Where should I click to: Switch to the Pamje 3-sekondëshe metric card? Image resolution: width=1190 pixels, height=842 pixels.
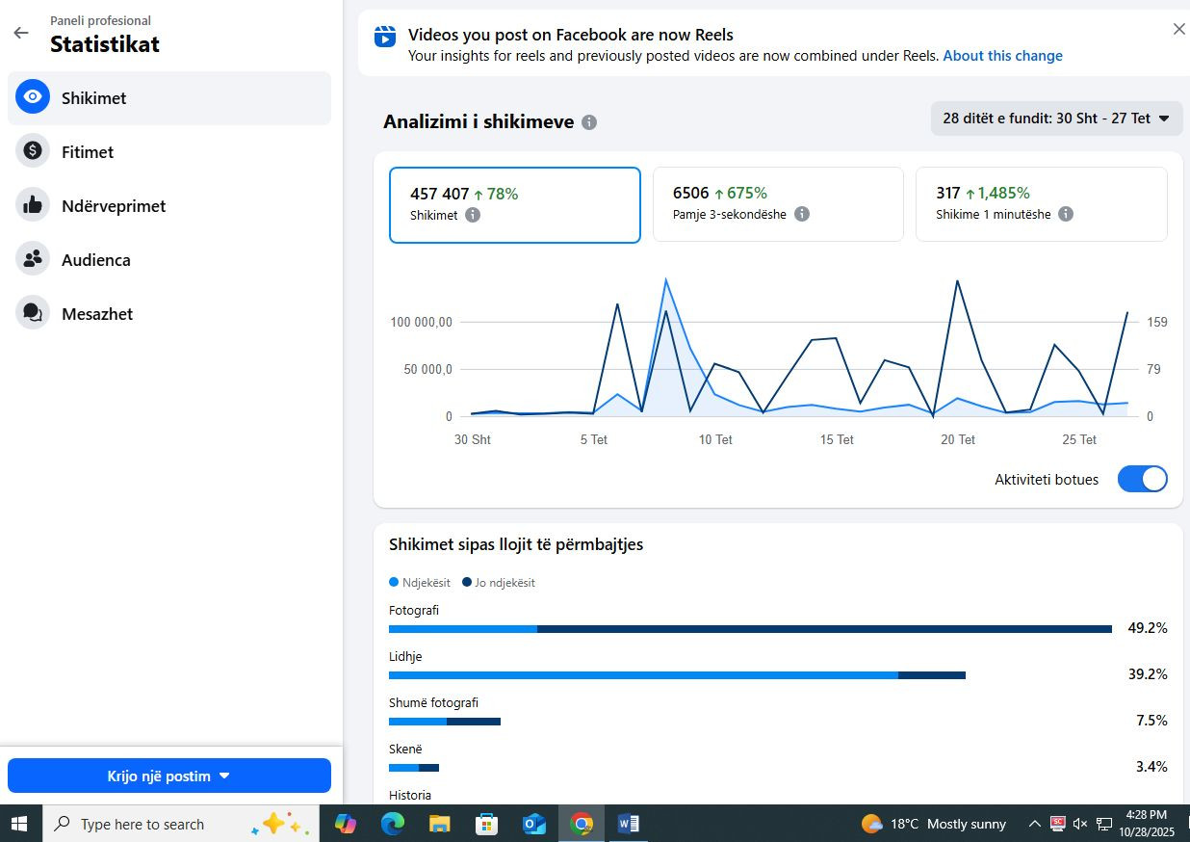point(778,204)
